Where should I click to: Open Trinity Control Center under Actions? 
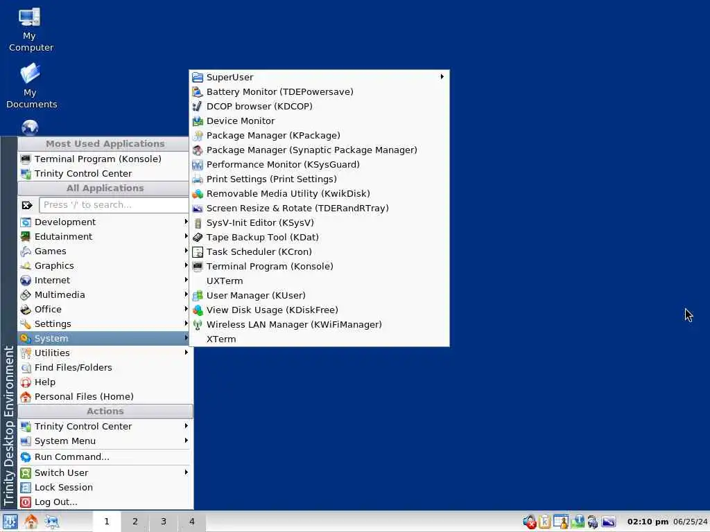tap(105, 426)
